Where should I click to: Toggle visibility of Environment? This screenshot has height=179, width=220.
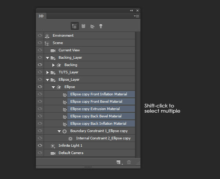click(40, 35)
